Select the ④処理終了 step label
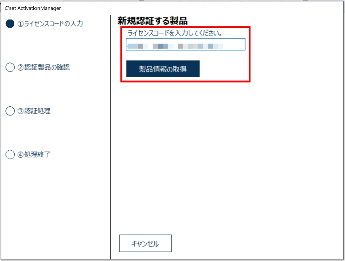Viewport: 345px width, 261px height. point(34,155)
